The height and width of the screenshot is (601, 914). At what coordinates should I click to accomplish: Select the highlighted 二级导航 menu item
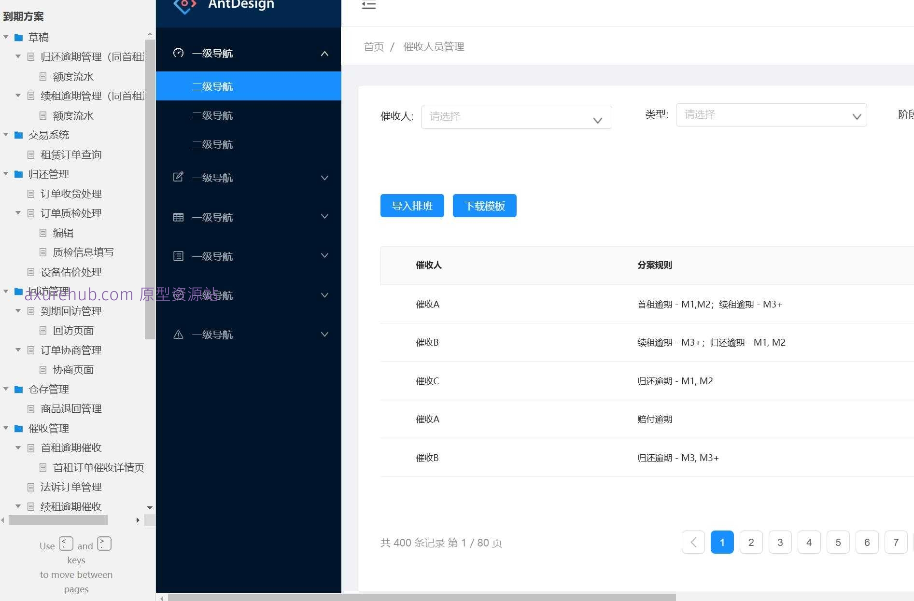[x=213, y=86]
